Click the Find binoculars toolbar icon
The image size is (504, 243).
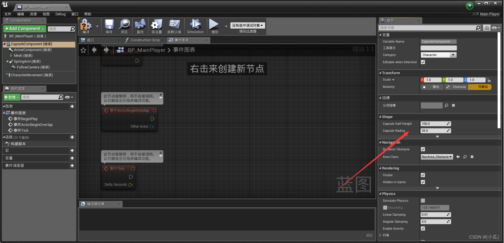pyautogui.click(x=140, y=25)
